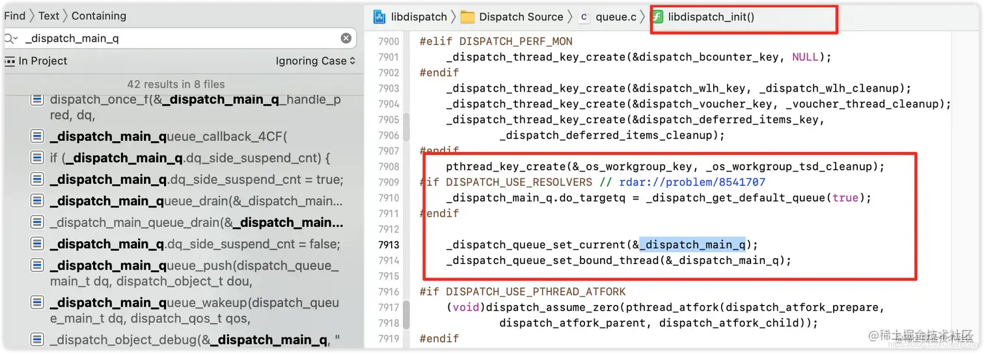Select result dq_side_suspend_cnt = true
Screen dimensions: 984x353
click(197, 179)
